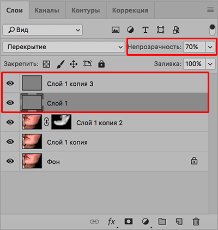Filter for smart objects icon
The width and height of the screenshot is (218, 230).
pyautogui.click(x=176, y=30)
